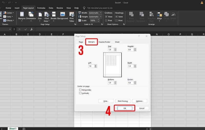Click the Orientation icon
This screenshot has height=130, width=205.
click(31, 15)
